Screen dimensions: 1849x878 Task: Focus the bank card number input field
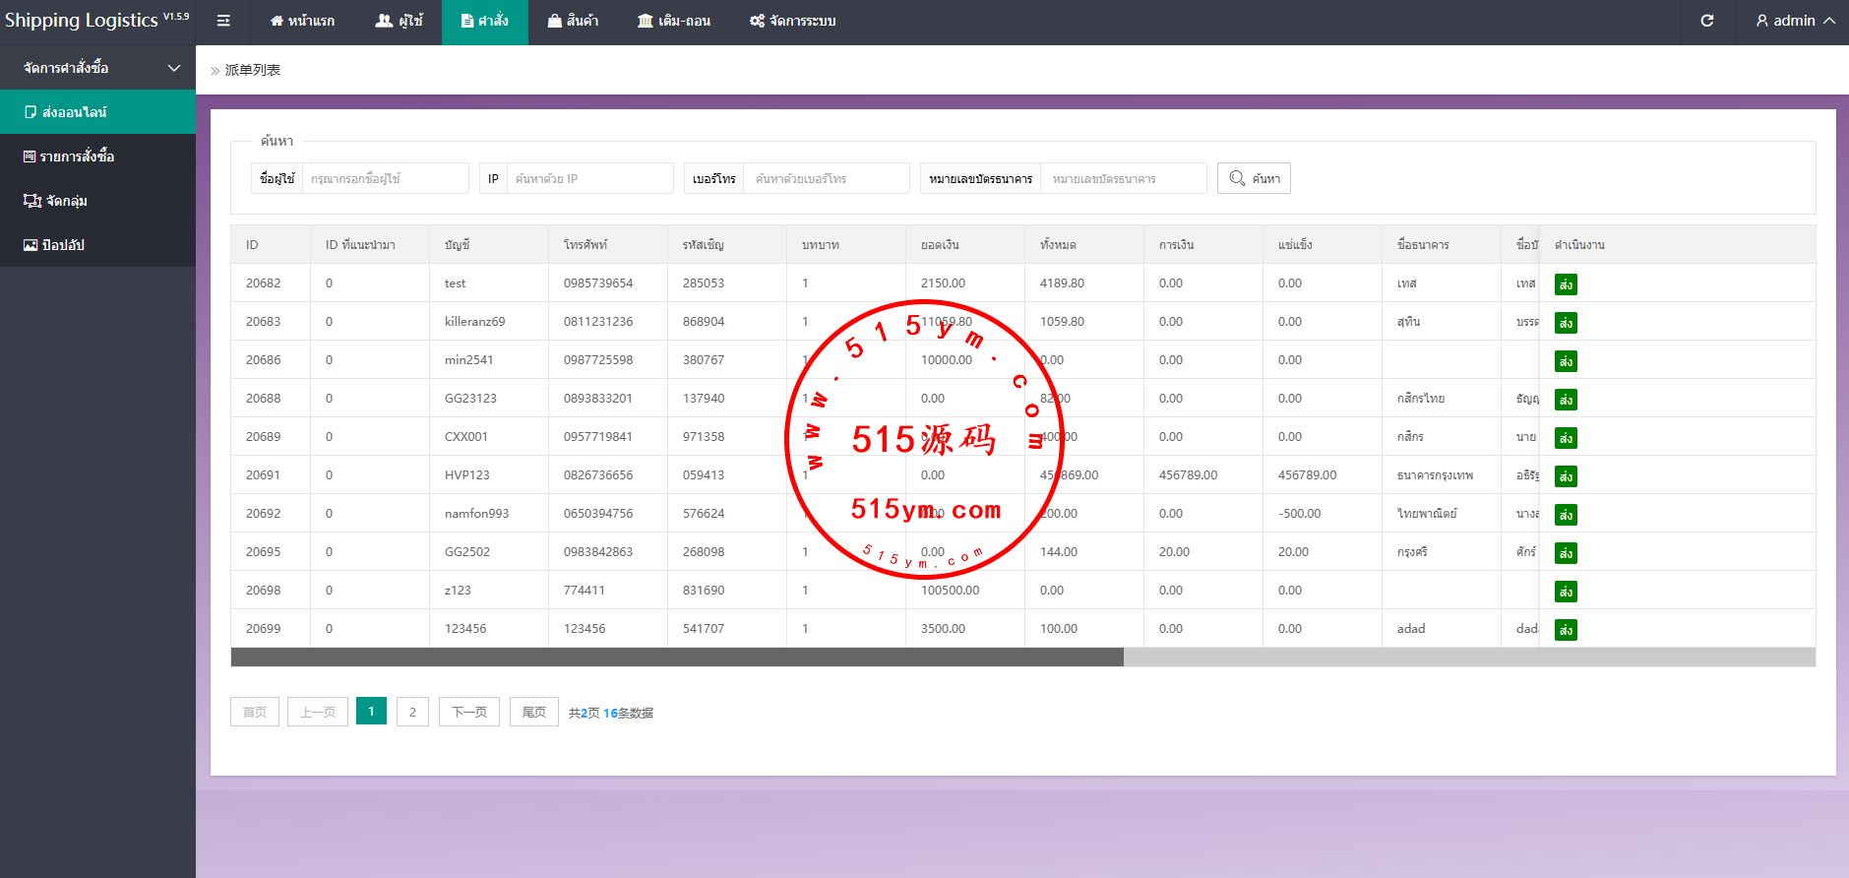pyautogui.click(x=1123, y=178)
